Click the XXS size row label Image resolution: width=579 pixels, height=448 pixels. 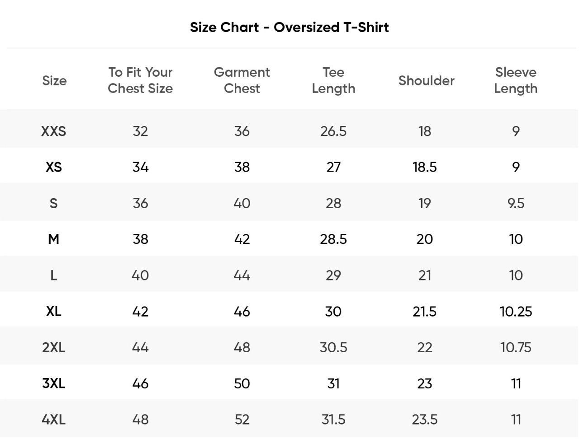[53, 131]
